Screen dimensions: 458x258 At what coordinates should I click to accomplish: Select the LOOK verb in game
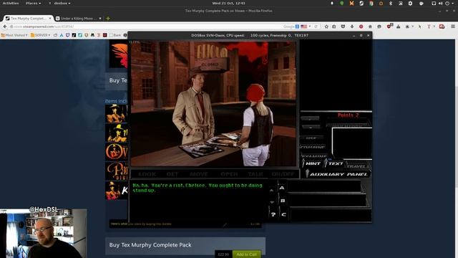pos(147,174)
